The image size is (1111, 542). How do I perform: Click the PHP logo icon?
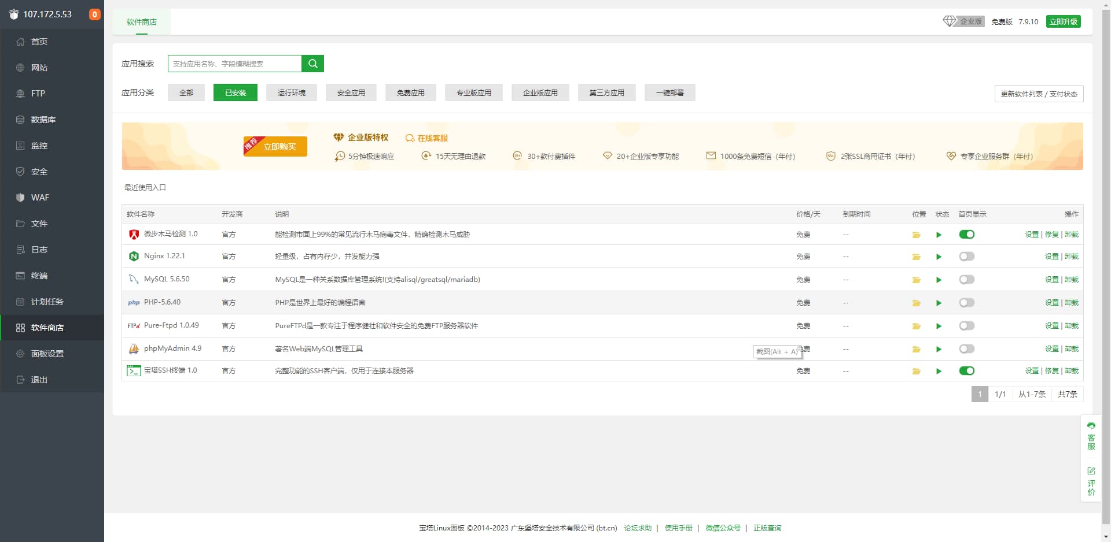(134, 302)
